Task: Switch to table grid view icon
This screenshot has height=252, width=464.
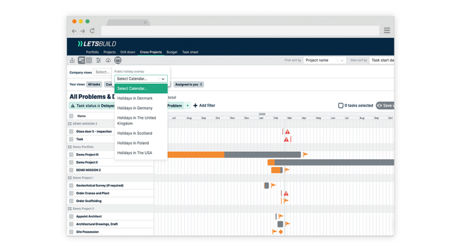Action: click(x=89, y=60)
